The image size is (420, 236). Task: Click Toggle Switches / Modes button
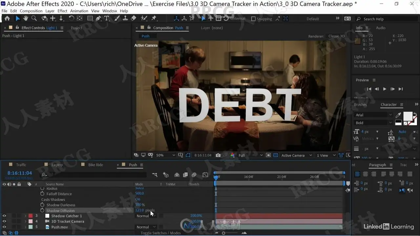161,233
